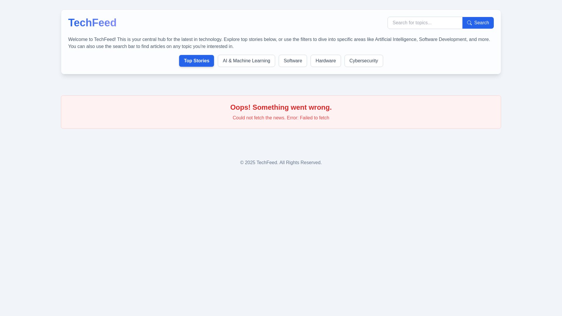Choose the Hardware filter
The image size is (562, 316).
click(326, 61)
